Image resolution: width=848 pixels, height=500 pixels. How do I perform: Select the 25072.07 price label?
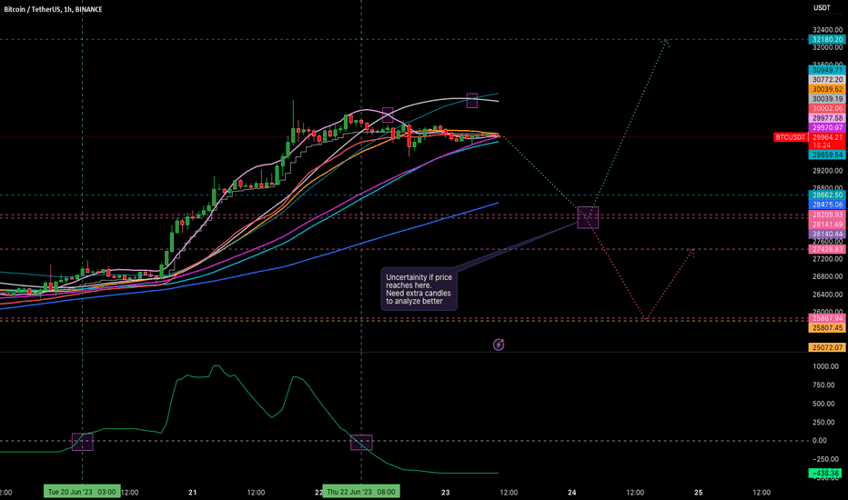coord(827,347)
